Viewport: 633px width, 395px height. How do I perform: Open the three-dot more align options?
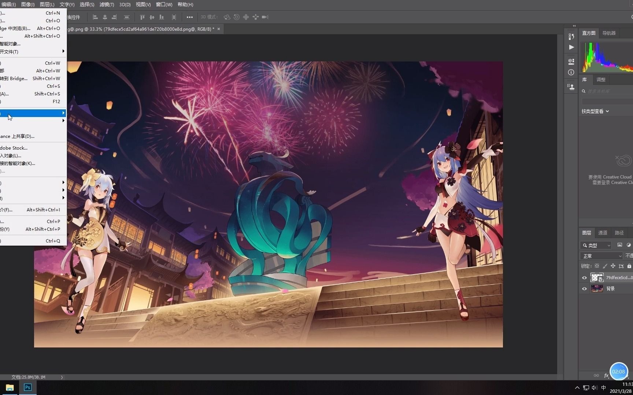(x=189, y=17)
